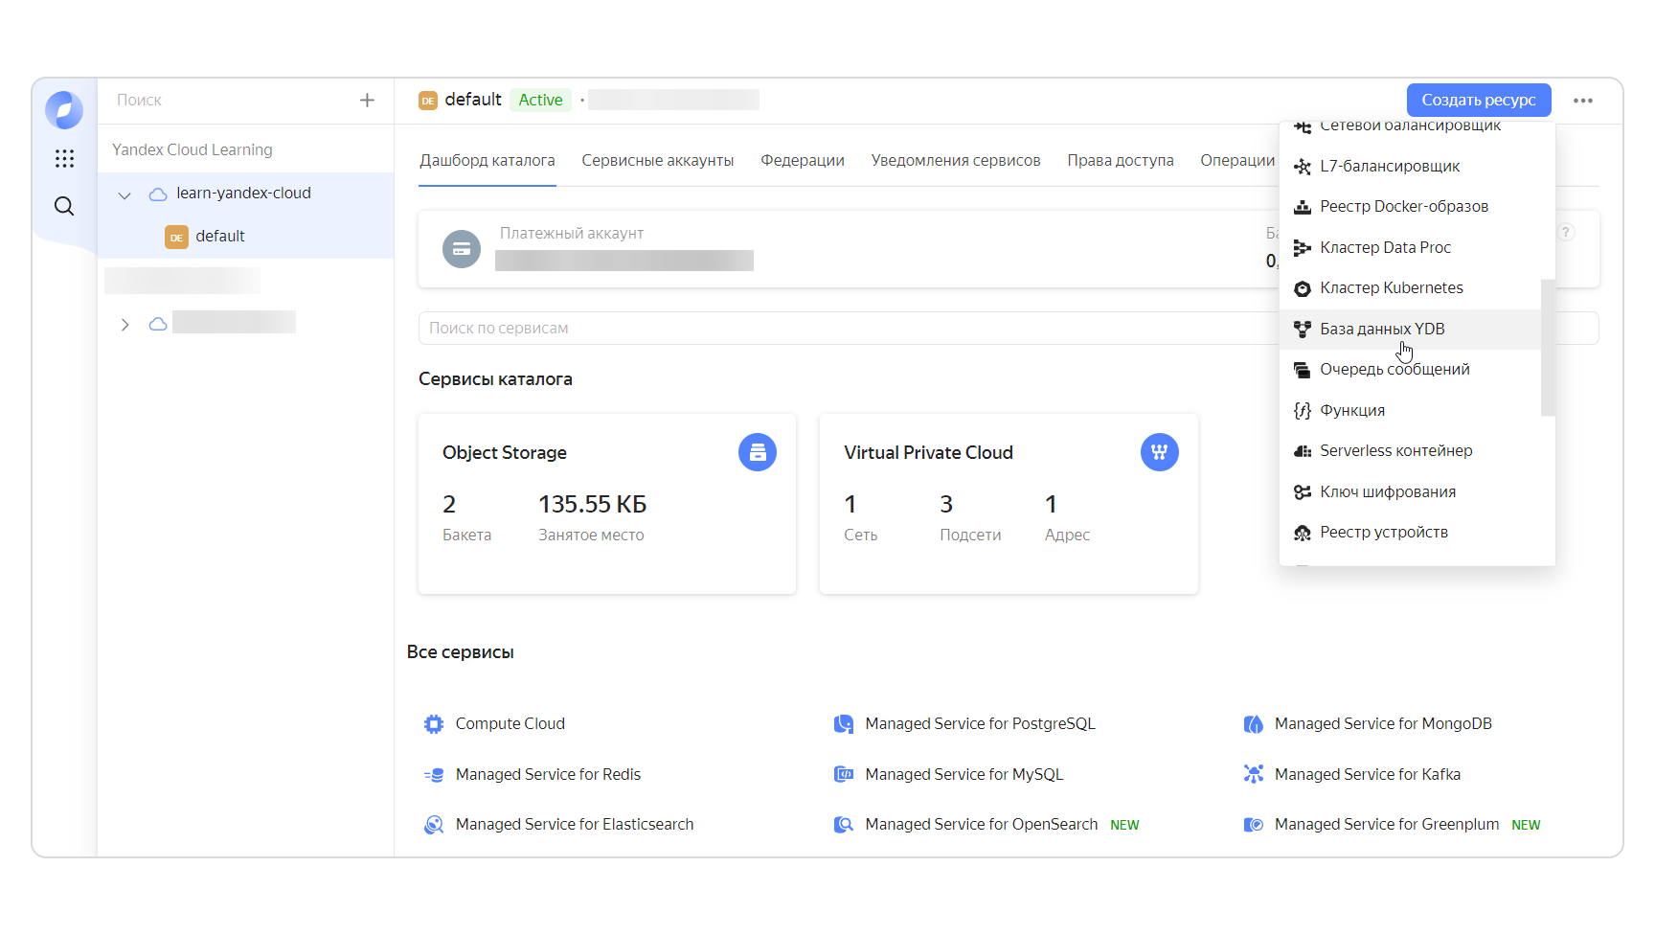Switch to the Дашборд каталога tab

pos(487,161)
